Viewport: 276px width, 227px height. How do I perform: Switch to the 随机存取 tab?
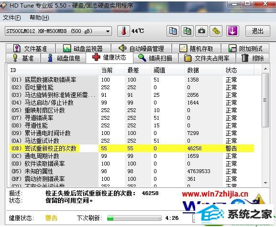[196, 49]
